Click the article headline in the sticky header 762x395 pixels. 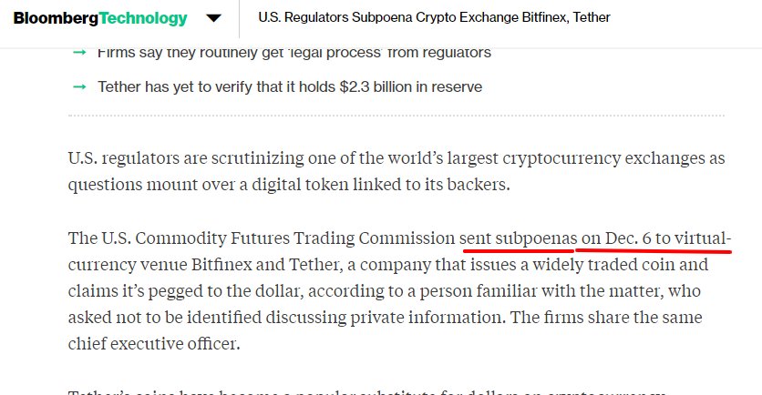pos(434,17)
